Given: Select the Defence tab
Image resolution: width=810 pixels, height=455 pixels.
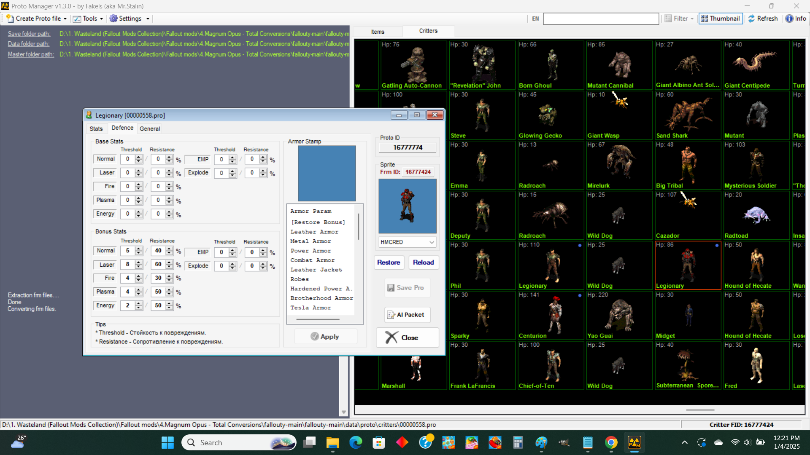Looking at the screenshot, I should tap(122, 128).
